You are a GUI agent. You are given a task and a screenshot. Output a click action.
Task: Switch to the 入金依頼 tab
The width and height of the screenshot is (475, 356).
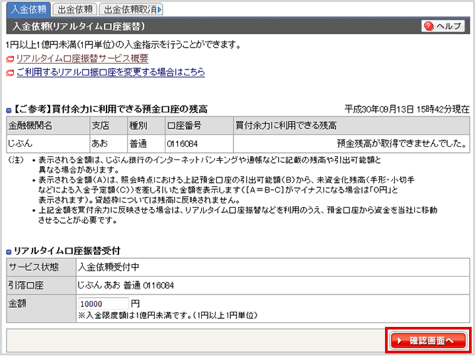[28, 9]
